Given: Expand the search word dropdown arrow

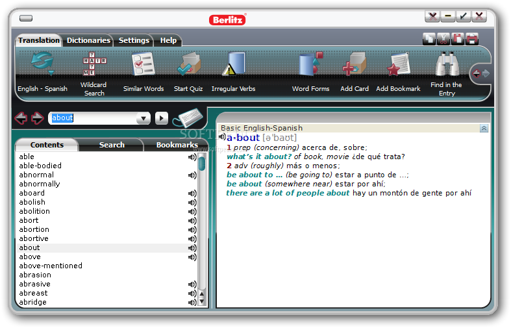Looking at the screenshot, I should (143, 118).
